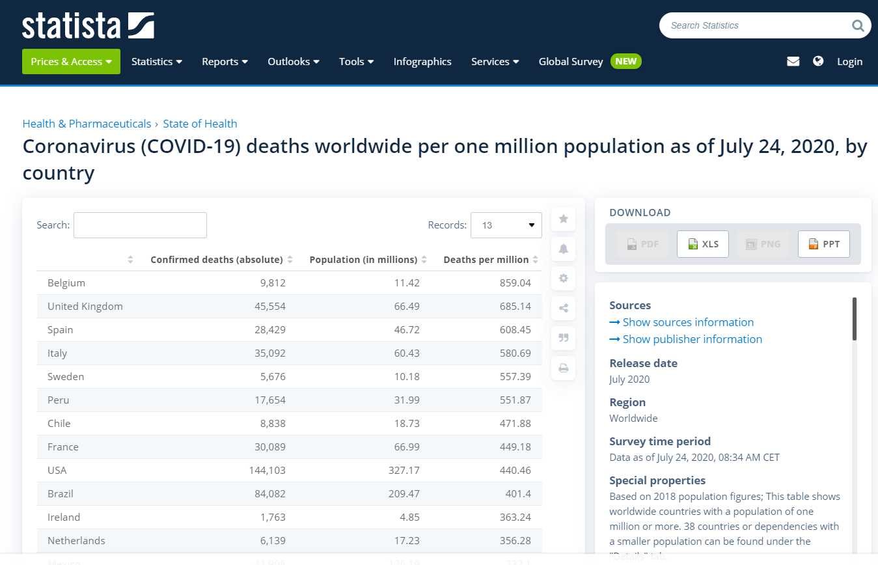Viewport: 878px width, 565px height.
Task: Click the bell notification alert icon
Action: click(563, 249)
